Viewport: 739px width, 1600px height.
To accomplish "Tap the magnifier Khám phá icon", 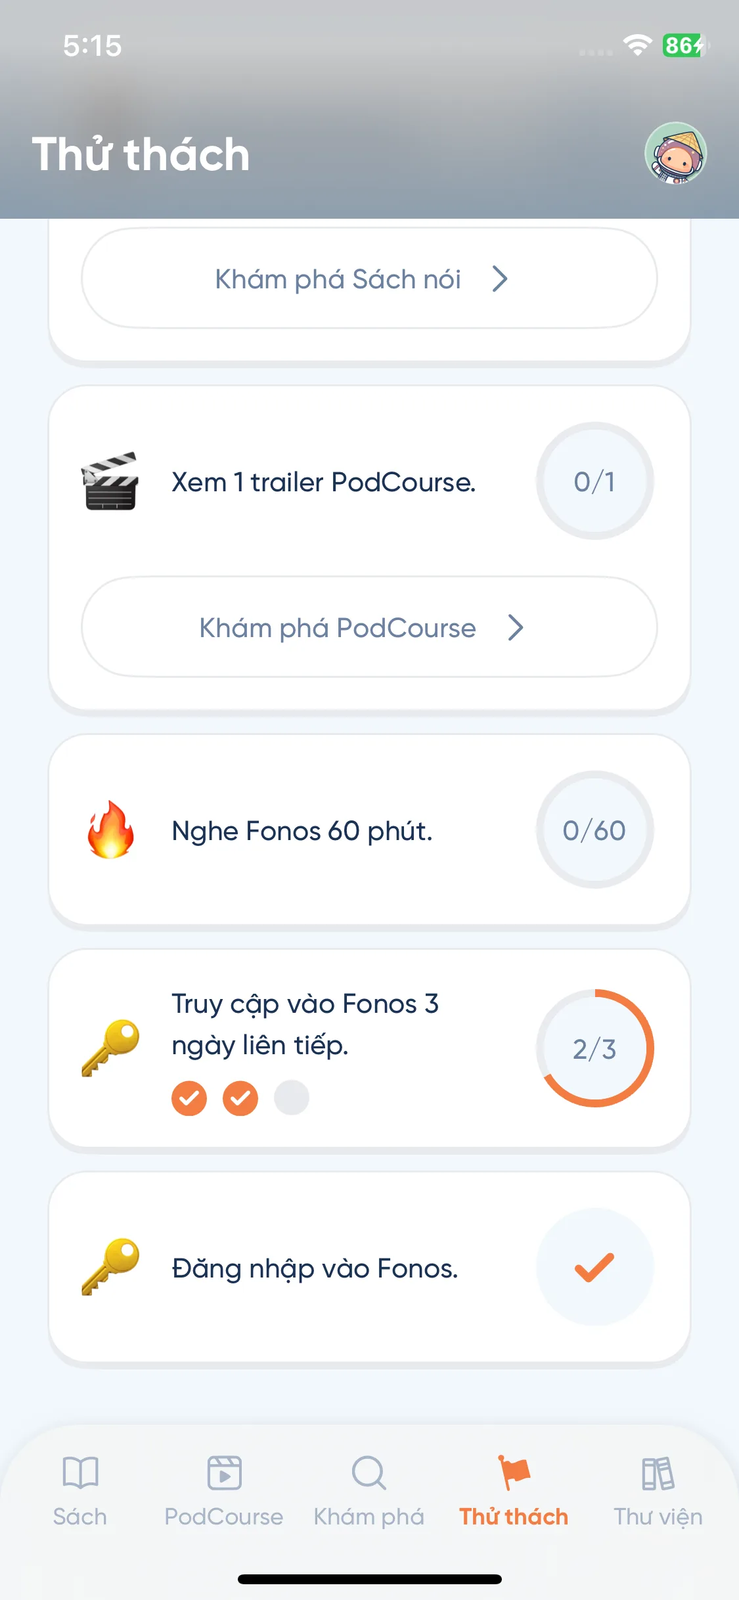I will [x=369, y=1473].
